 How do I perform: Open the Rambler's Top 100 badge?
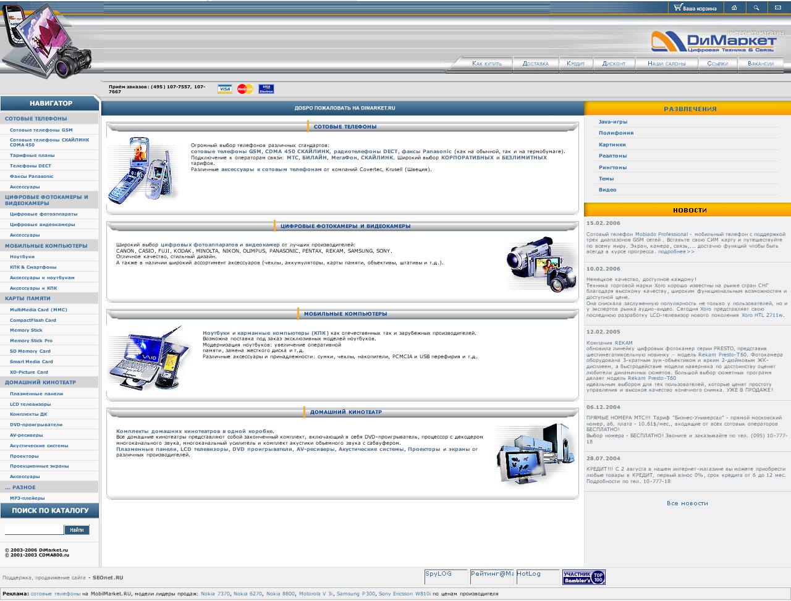(x=583, y=577)
